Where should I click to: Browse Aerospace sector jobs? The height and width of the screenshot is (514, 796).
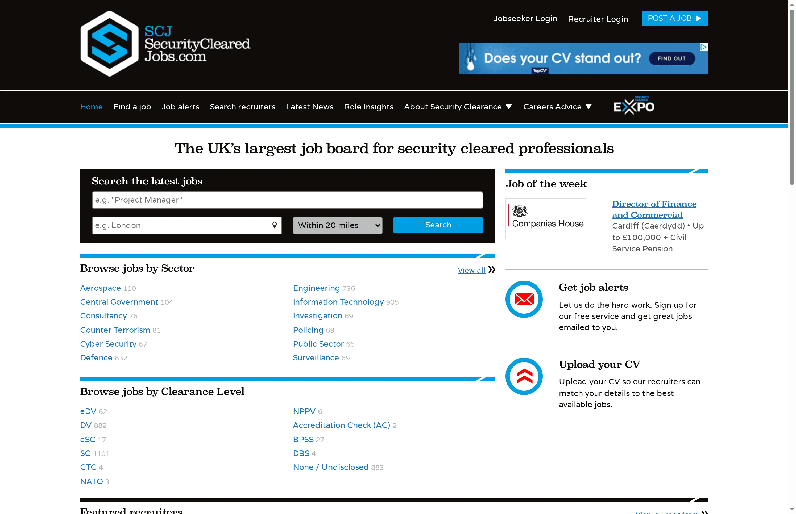tap(100, 288)
